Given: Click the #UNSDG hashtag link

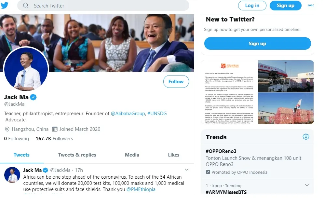Looking at the screenshot, I should click(157, 114).
